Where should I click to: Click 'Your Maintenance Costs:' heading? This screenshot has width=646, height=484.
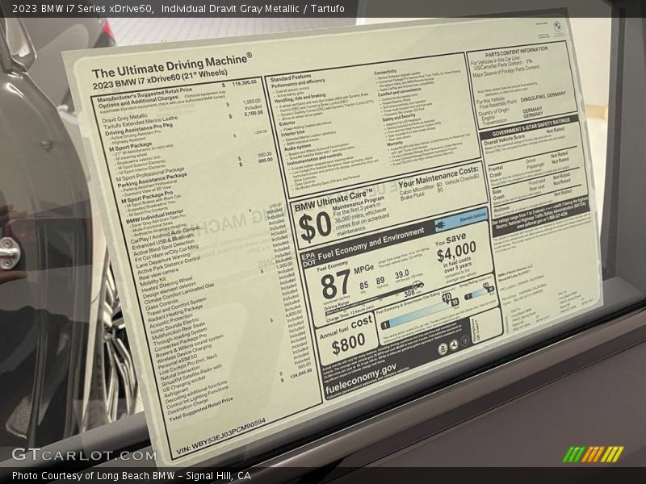pyautogui.click(x=438, y=177)
